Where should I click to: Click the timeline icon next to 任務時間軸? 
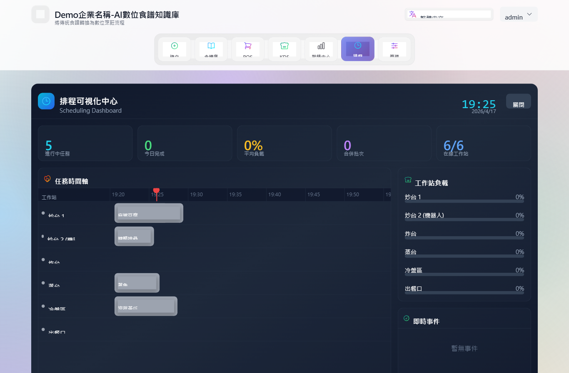coord(47,179)
